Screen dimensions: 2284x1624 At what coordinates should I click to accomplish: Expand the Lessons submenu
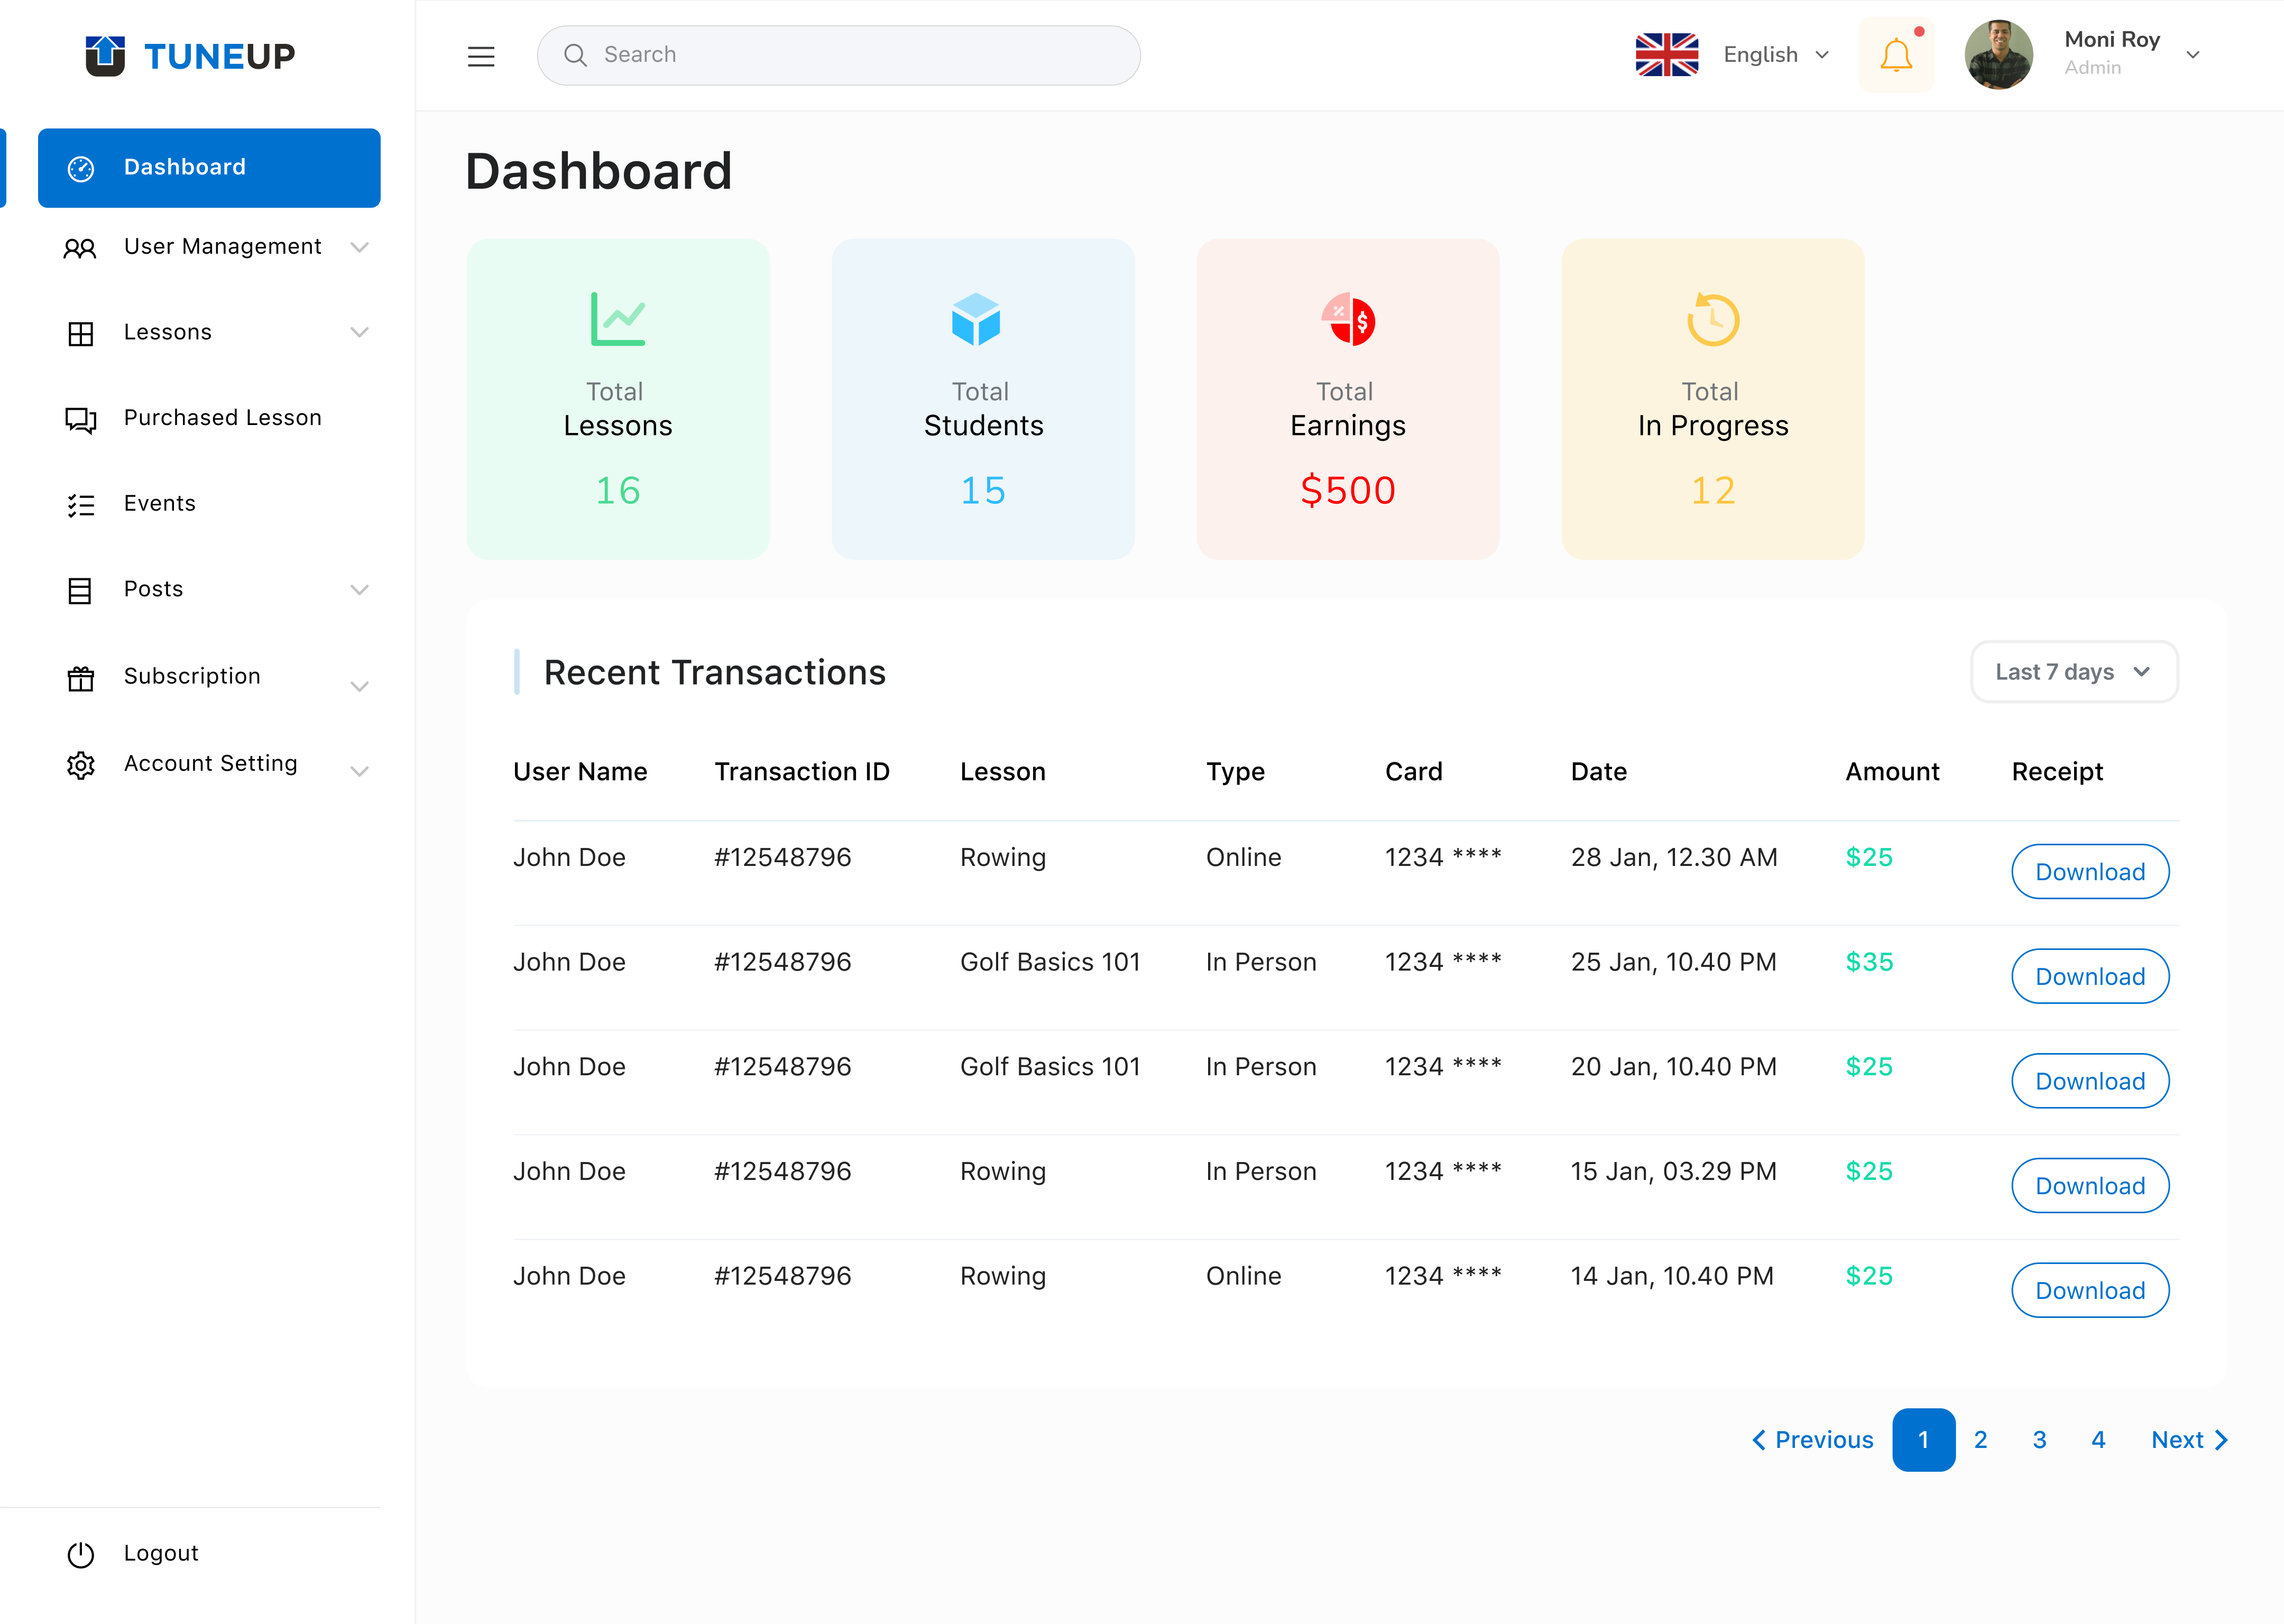360,331
